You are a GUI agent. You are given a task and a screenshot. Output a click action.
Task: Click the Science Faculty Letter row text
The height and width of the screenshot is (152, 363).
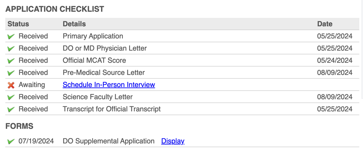pyautogui.click(x=97, y=97)
